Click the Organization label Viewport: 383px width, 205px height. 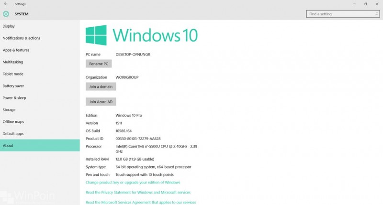[96, 77]
